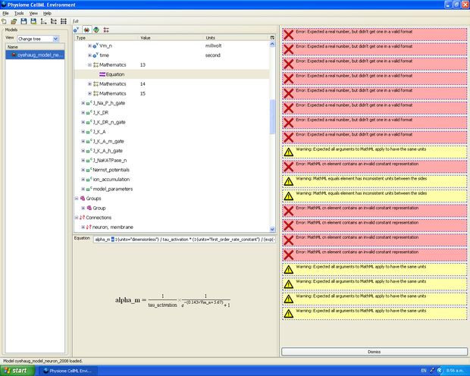Open the View menu
The width and height of the screenshot is (470, 376).
tap(33, 14)
